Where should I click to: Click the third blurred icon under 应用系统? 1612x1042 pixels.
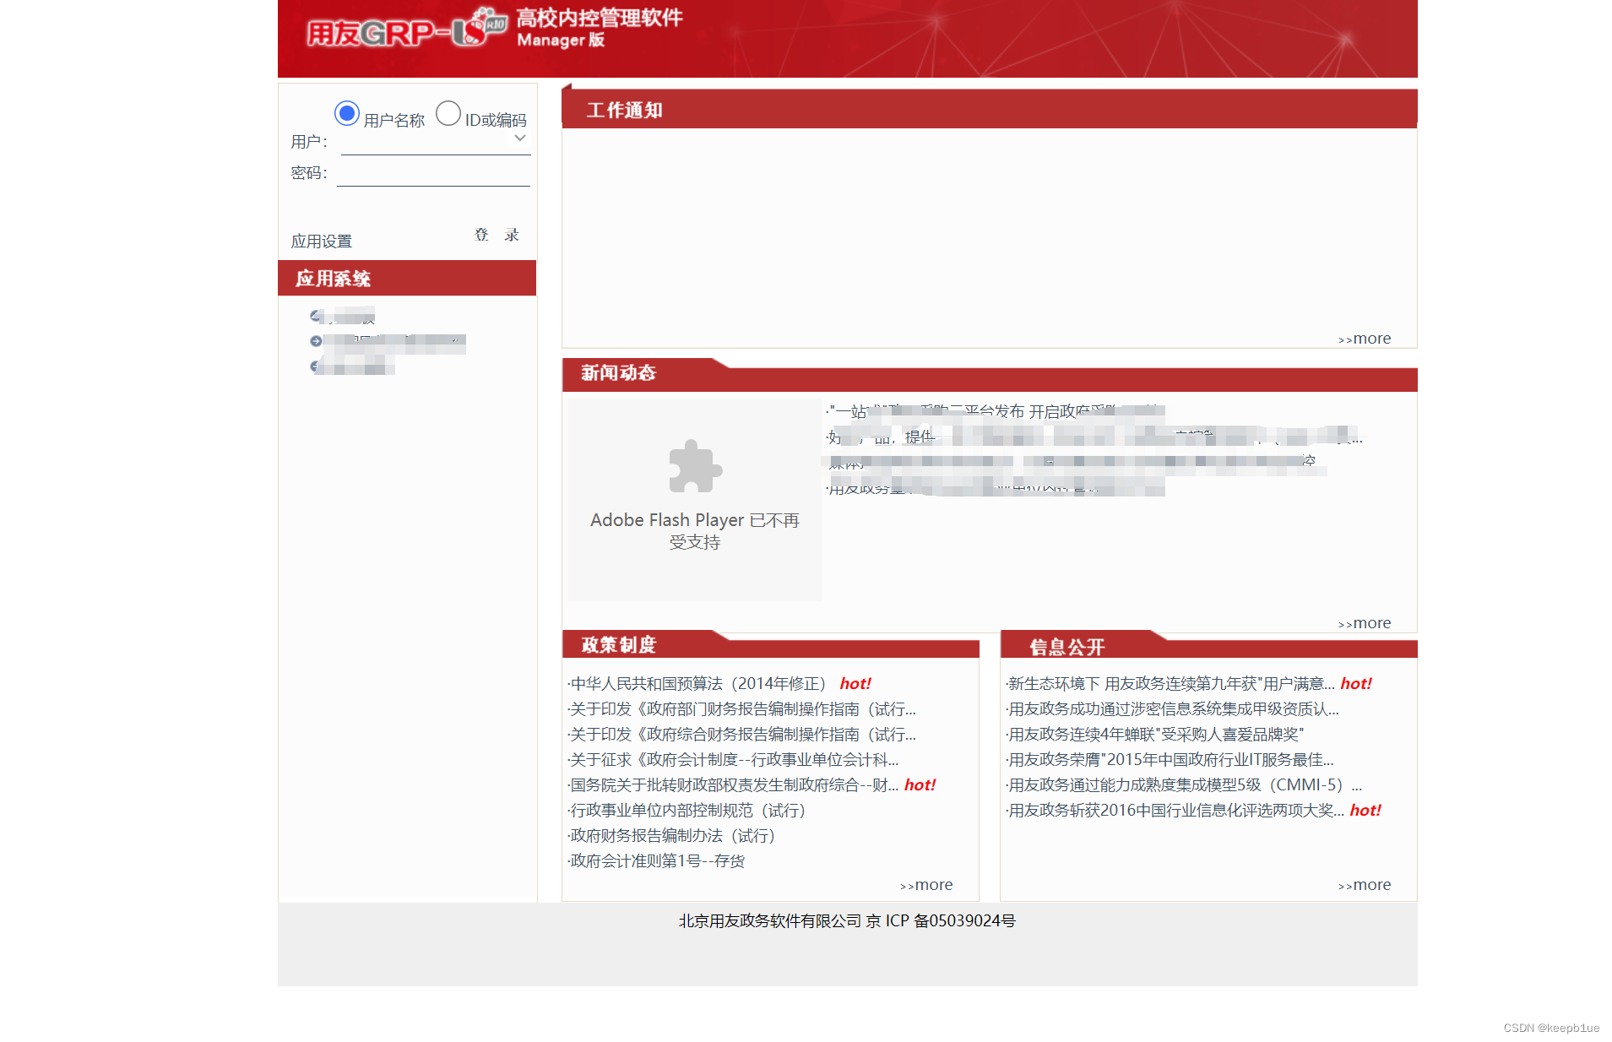click(316, 366)
